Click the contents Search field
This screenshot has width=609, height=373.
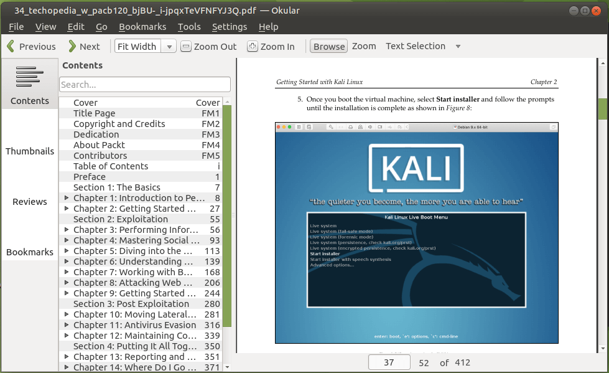[x=145, y=85]
